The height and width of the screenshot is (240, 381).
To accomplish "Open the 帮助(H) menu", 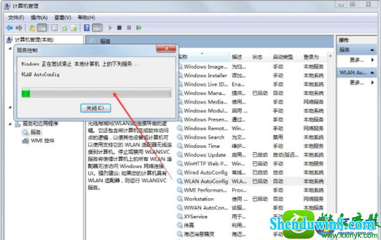I will (x=86, y=18).
